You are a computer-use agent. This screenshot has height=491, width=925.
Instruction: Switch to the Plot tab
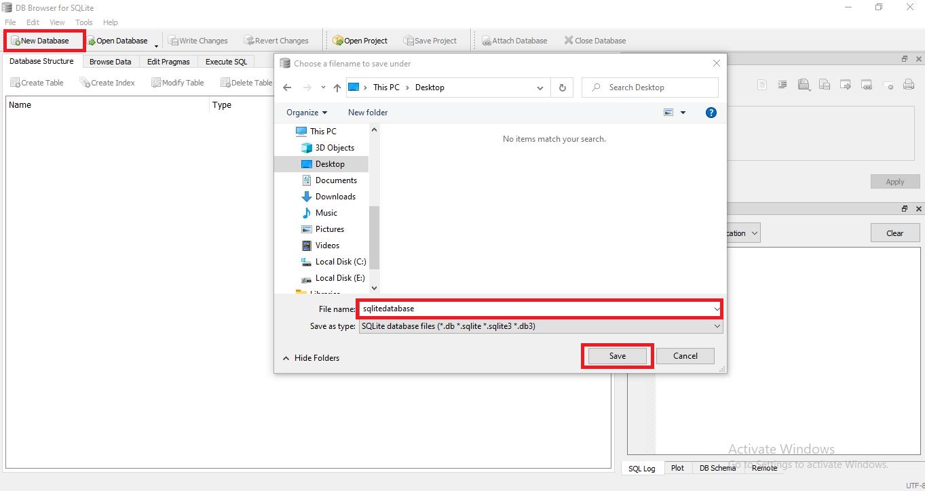tap(677, 468)
